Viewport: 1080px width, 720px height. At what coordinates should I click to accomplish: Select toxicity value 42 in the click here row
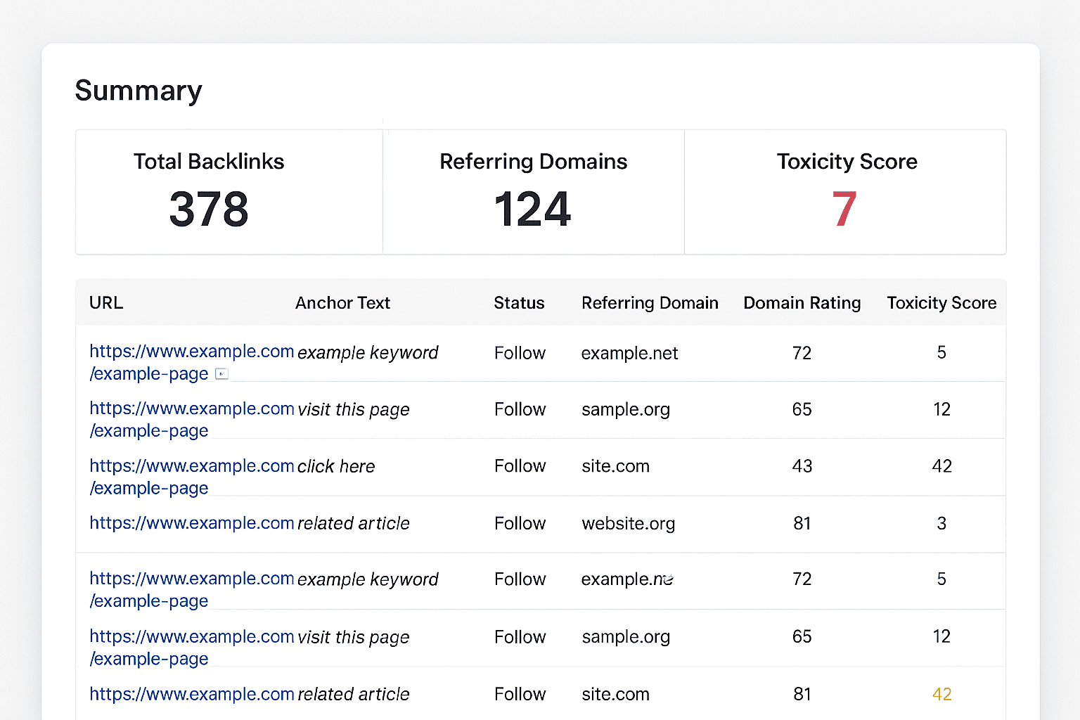click(942, 466)
